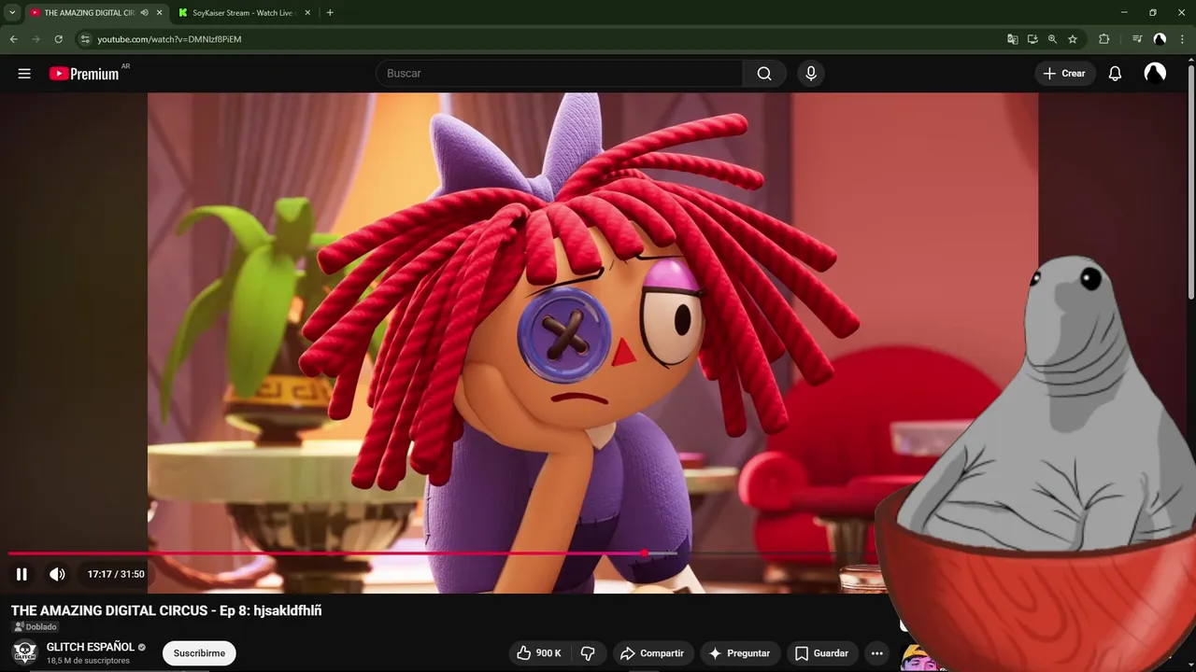Focus the Buscar search field
This screenshot has height=672, width=1196.
(x=560, y=74)
